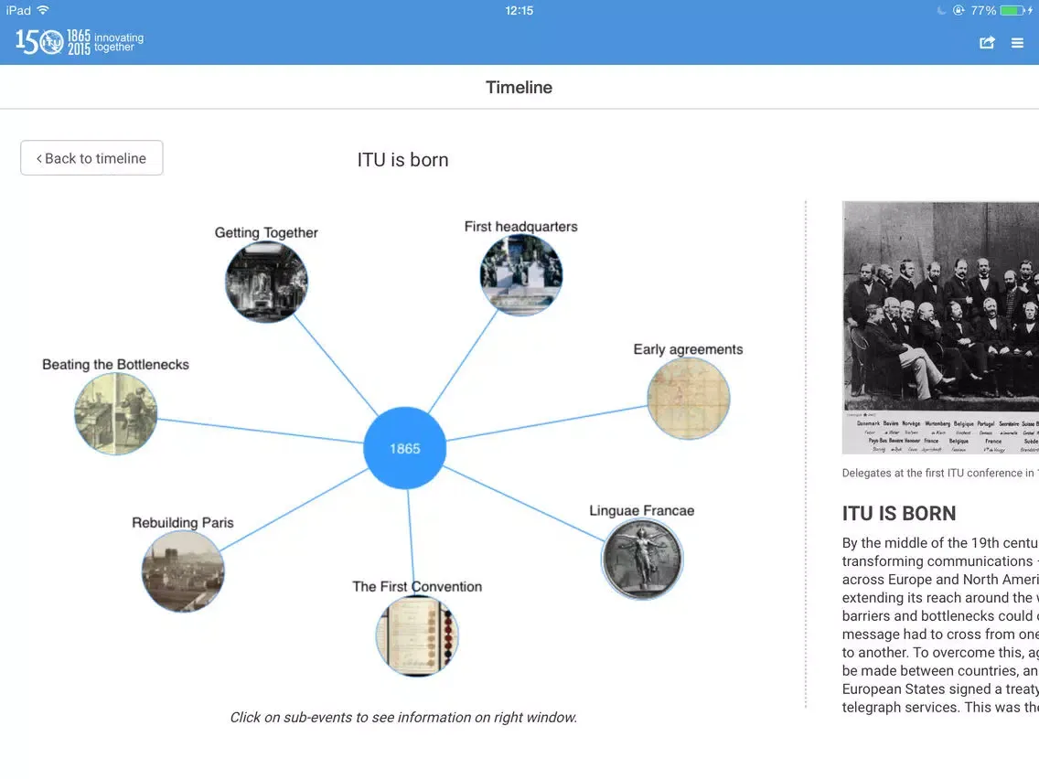
Task: Click the ITU IS BORN heading
Action: click(x=898, y=513)
